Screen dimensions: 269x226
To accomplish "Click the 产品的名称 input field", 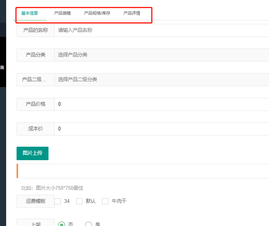I will coord(162,30).
